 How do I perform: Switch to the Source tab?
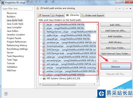[x=44, y=15]
